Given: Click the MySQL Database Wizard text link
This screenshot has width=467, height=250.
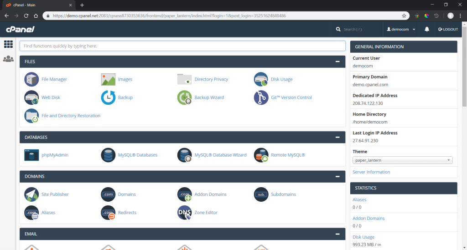Looking at the screenshot, I should coord(220,155).
